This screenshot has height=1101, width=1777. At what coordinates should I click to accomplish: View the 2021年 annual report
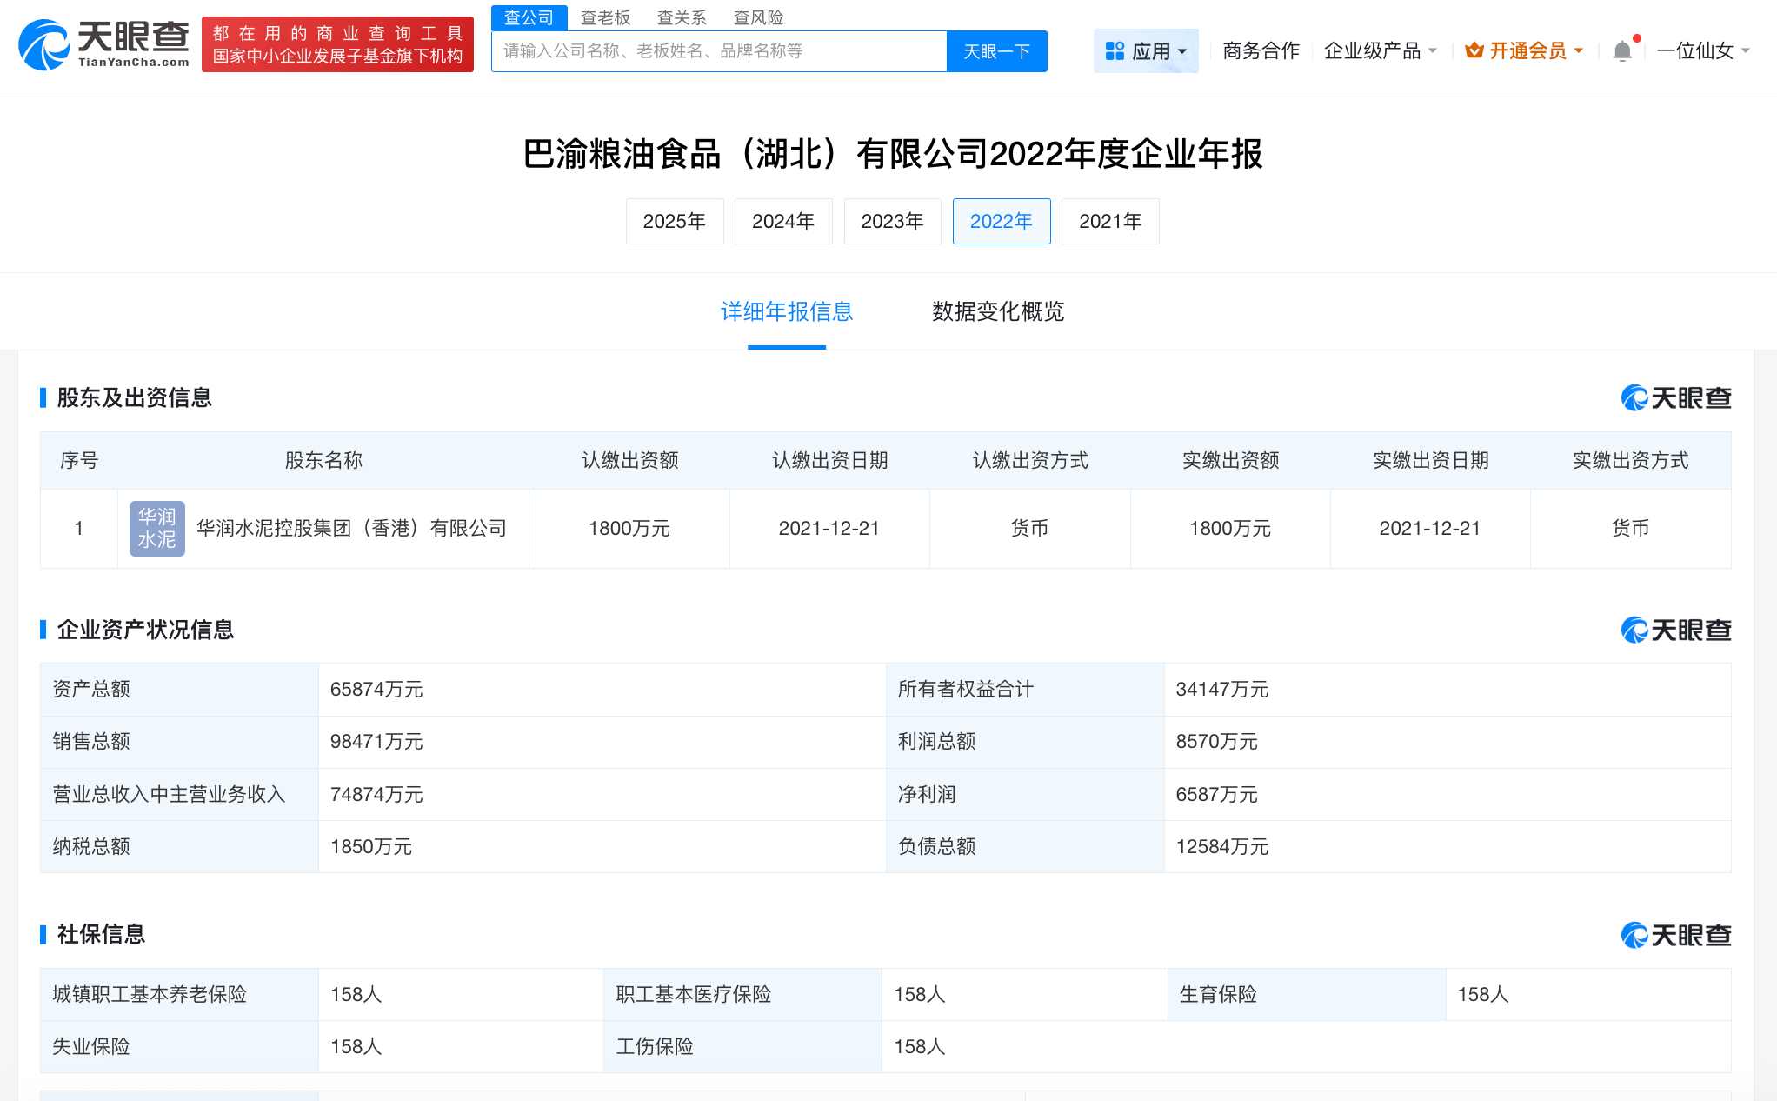[x=1110, y=221]
